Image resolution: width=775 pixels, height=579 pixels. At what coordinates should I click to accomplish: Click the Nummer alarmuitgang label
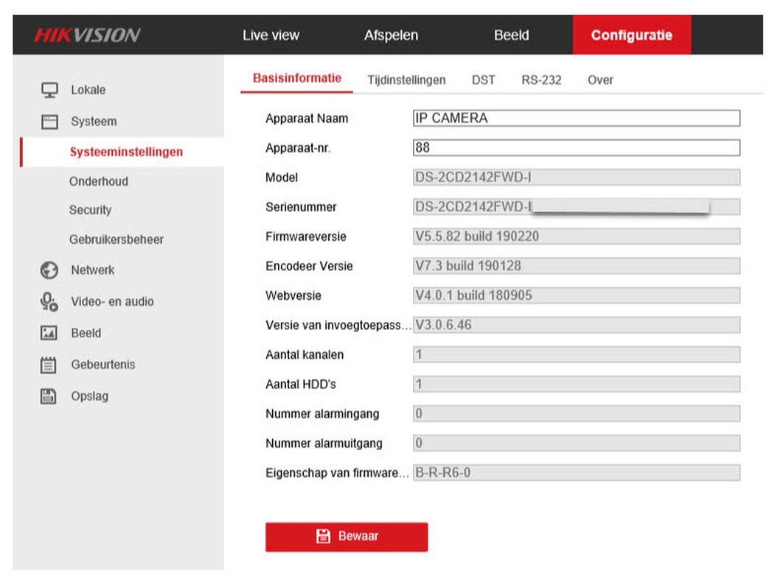tap(324, 443)
